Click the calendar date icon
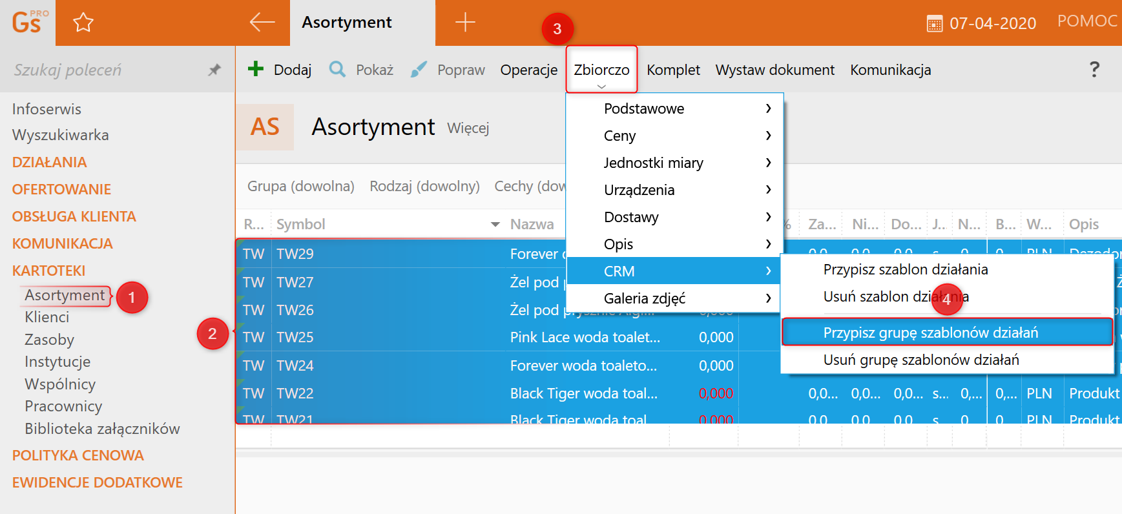 tap(934, 24)
